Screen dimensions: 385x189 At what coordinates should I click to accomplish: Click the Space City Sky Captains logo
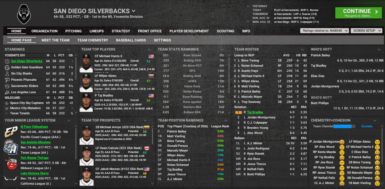pyautogui.click(x=7, y=103)
